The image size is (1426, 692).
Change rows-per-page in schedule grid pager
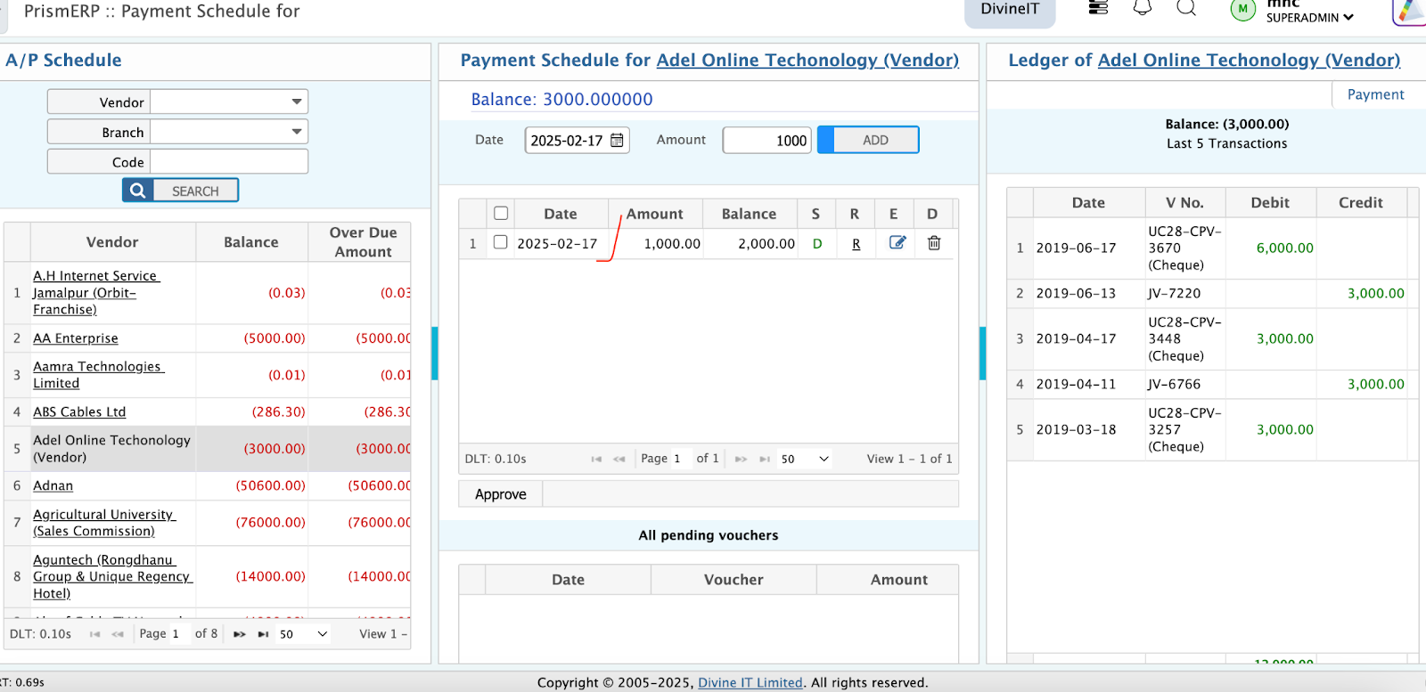[x=805, y=460]
